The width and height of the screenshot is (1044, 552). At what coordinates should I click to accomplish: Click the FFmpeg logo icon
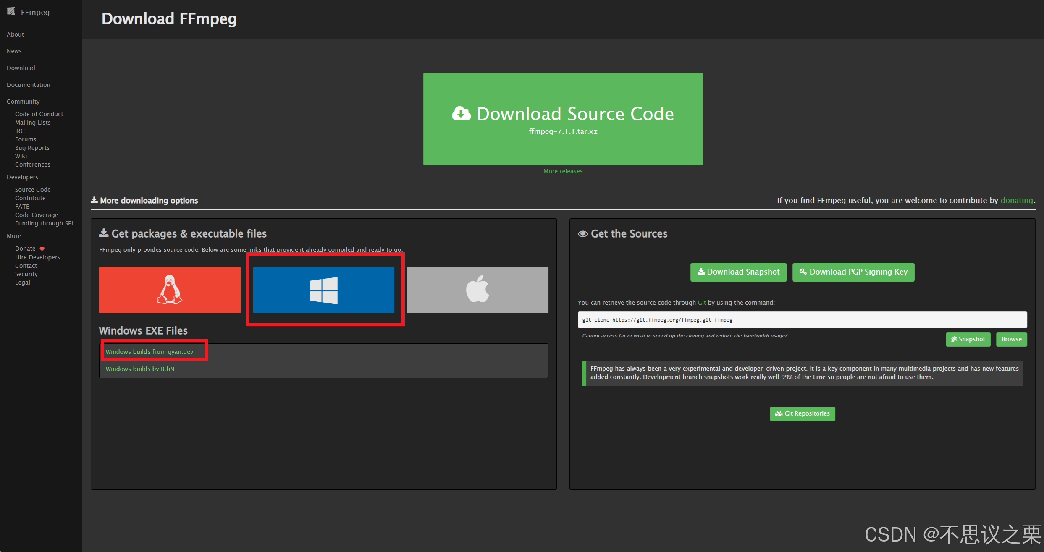click(11, 11)
